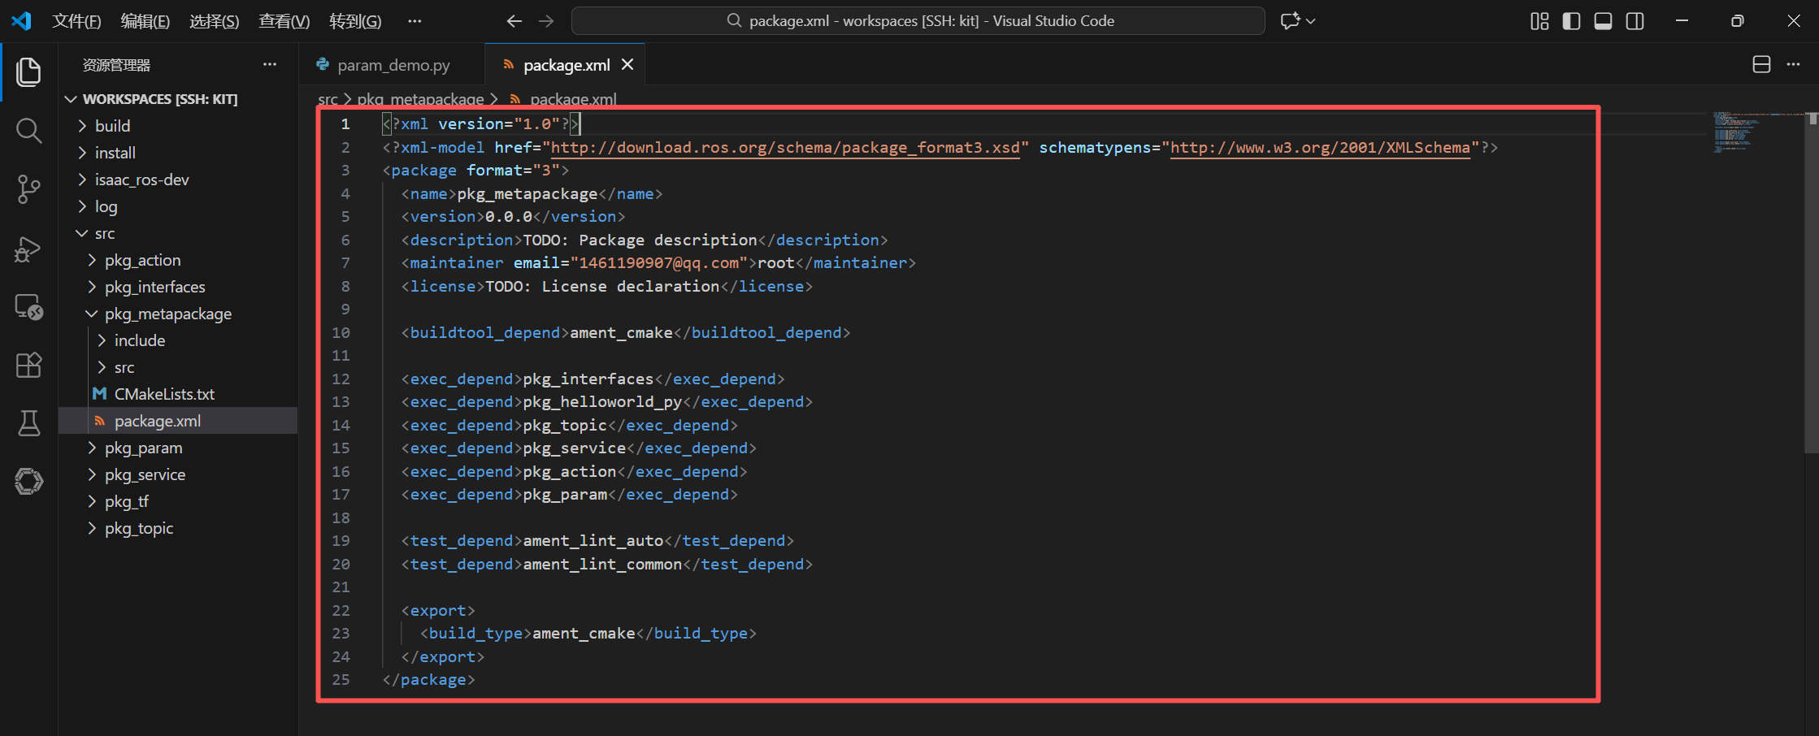Open the Remote Explorer view
This screenshot has height=736, width=1819.
click(28, 306)
